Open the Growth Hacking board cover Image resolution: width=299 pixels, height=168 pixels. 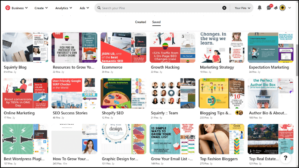[172, 47]
